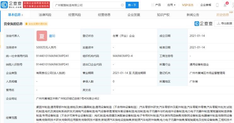Select the company address text
The height and width of the screenshot is (123, 234).
click(x=68, y=99)
